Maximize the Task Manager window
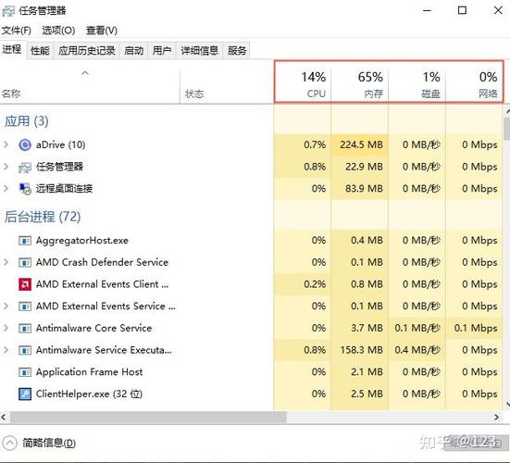This screenshot has height=463, width=510. 462,10
